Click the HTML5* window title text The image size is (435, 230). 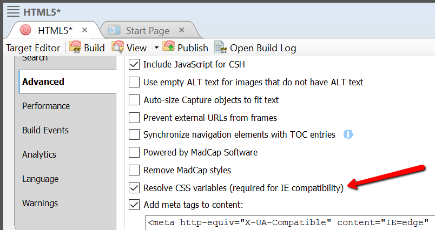coord(42,12)
